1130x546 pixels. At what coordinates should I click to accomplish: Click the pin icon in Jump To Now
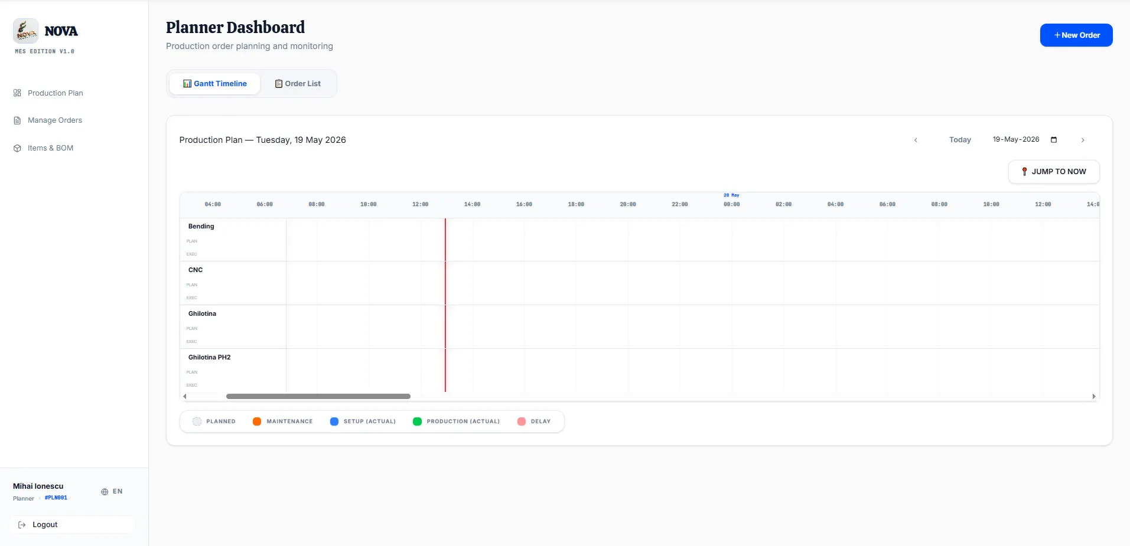[x=1024, y=171]
